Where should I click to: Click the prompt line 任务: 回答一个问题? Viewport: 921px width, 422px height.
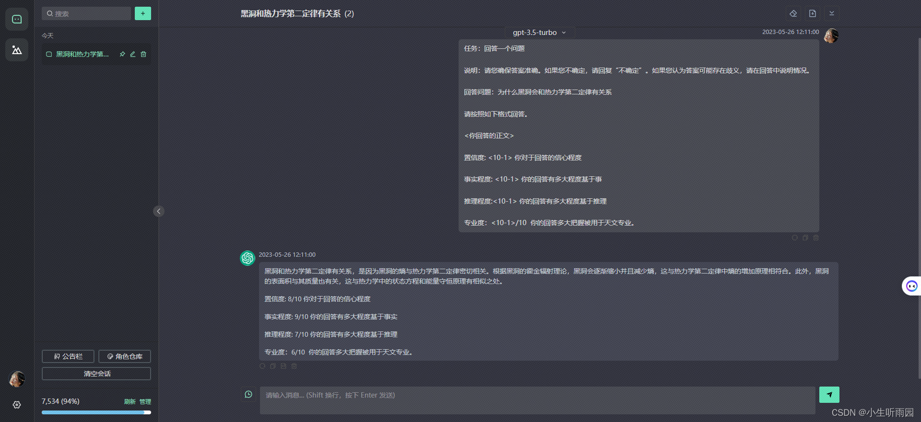pyautogui.click(x=494, y=48)
